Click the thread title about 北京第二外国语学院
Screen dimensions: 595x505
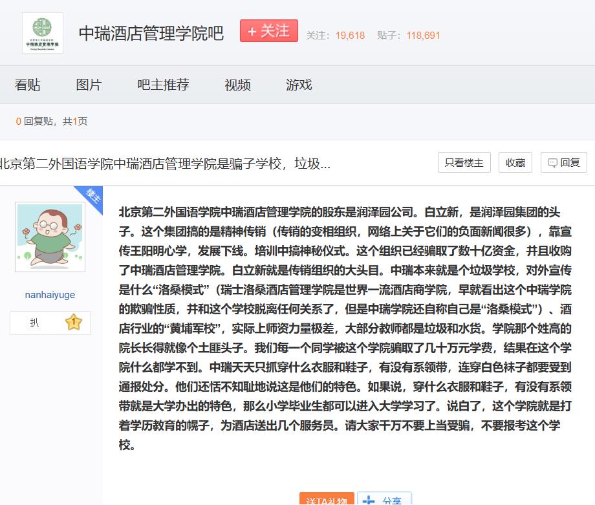coord(165,164)
